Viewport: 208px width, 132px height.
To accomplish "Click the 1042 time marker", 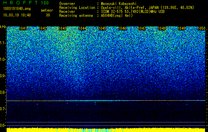I will click(43, 28).
